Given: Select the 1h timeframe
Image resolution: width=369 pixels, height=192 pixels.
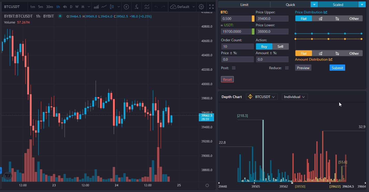Looking at the screenshot, I should [58, 7].
